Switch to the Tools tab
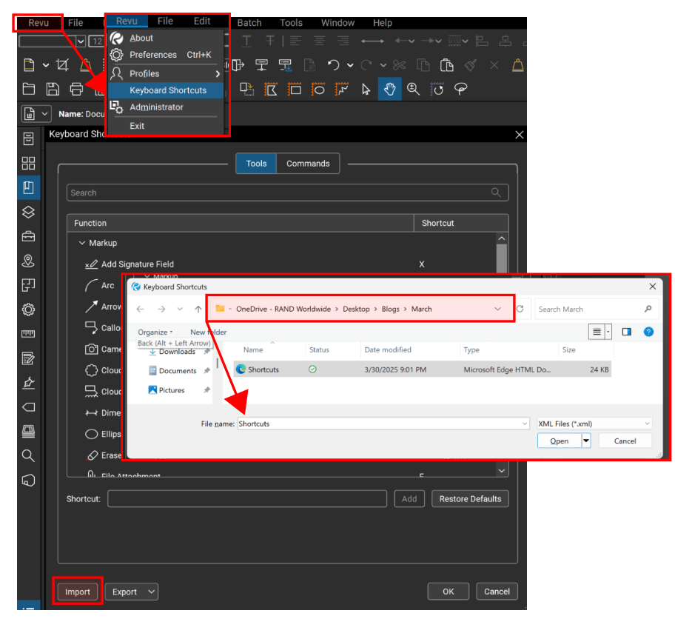 256,164
